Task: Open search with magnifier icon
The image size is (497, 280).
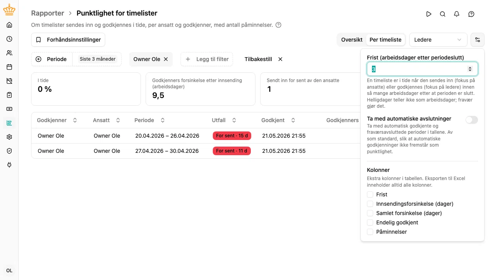Action: (443, 14)
